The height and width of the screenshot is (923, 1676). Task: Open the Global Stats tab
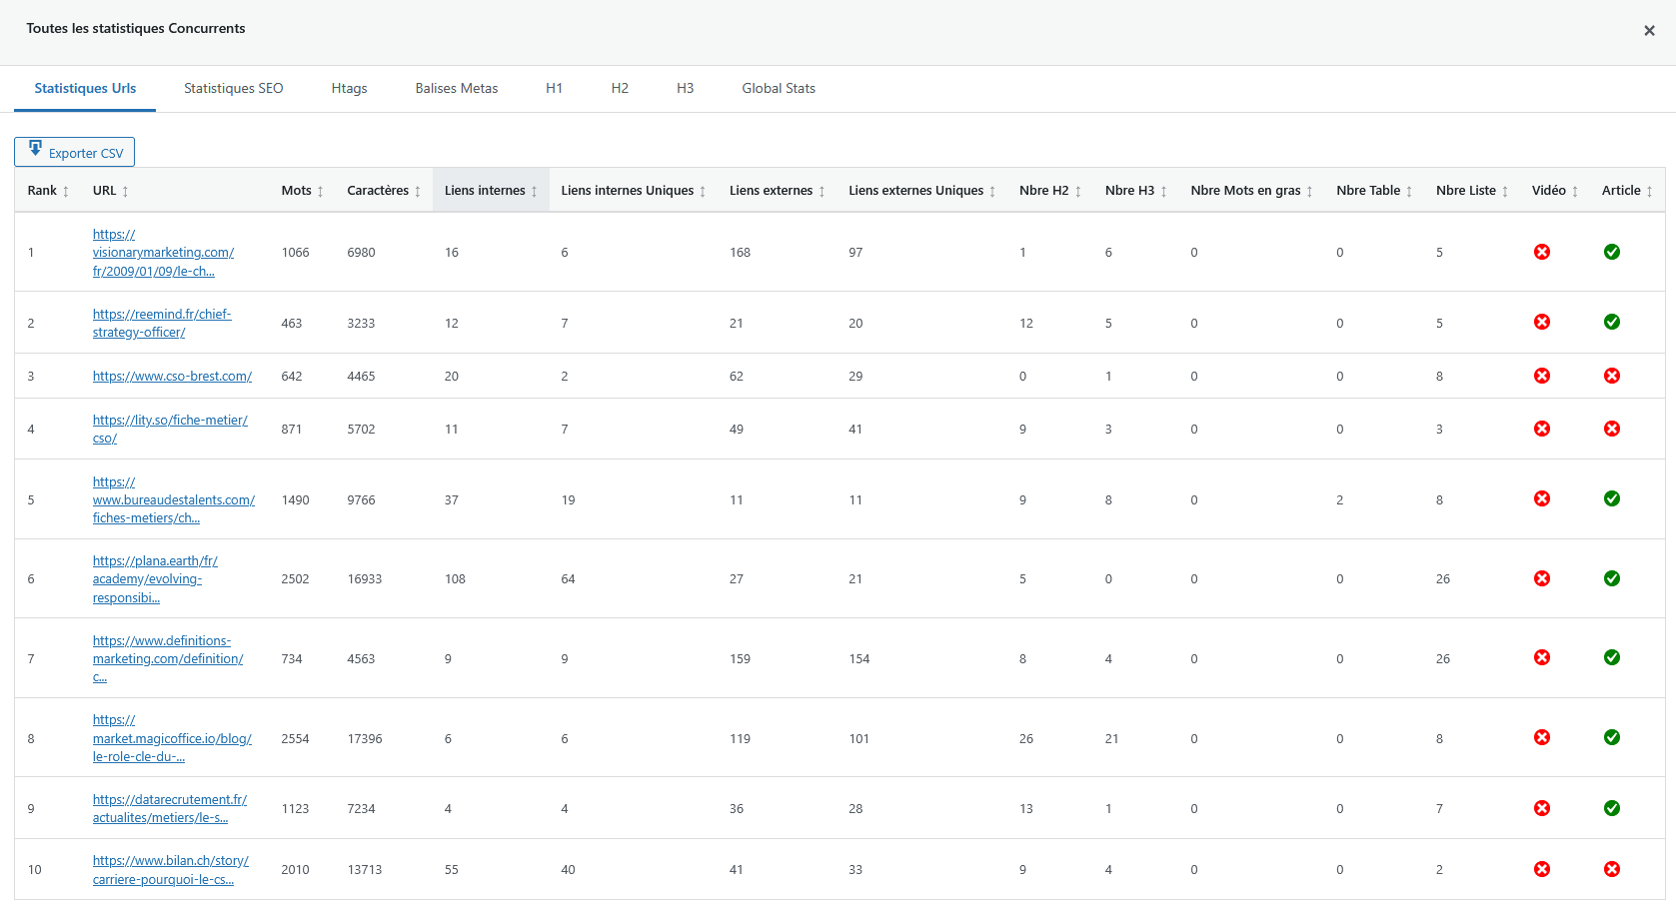point(778,89)
